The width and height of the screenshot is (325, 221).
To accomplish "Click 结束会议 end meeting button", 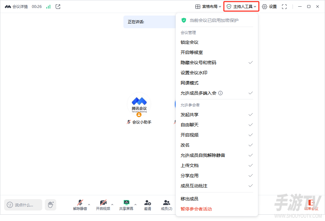I will pyautogui.click(x=311, y=205).
